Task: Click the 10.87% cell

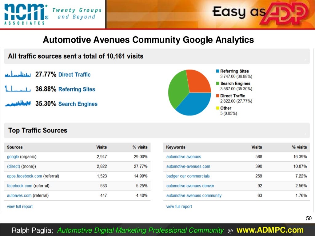Action: (300, 166)
